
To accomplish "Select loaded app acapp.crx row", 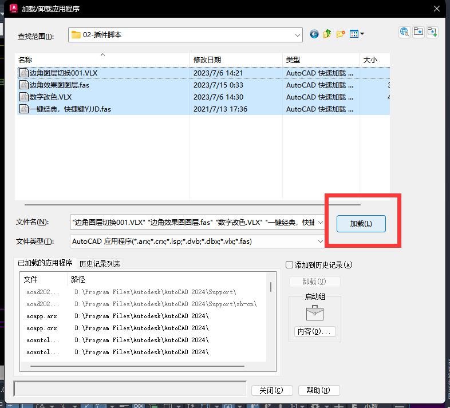I will tap(144, 328).
